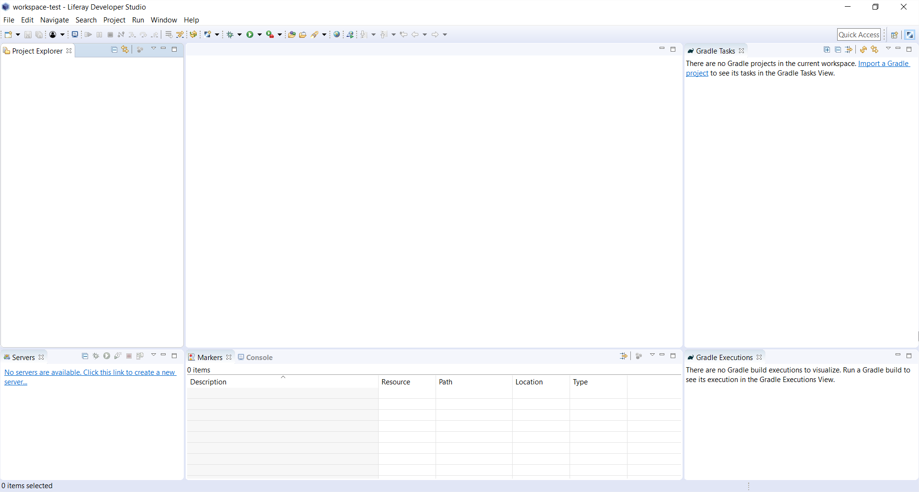Click the New Liferay Module Project icon

(x=208, y=34)
